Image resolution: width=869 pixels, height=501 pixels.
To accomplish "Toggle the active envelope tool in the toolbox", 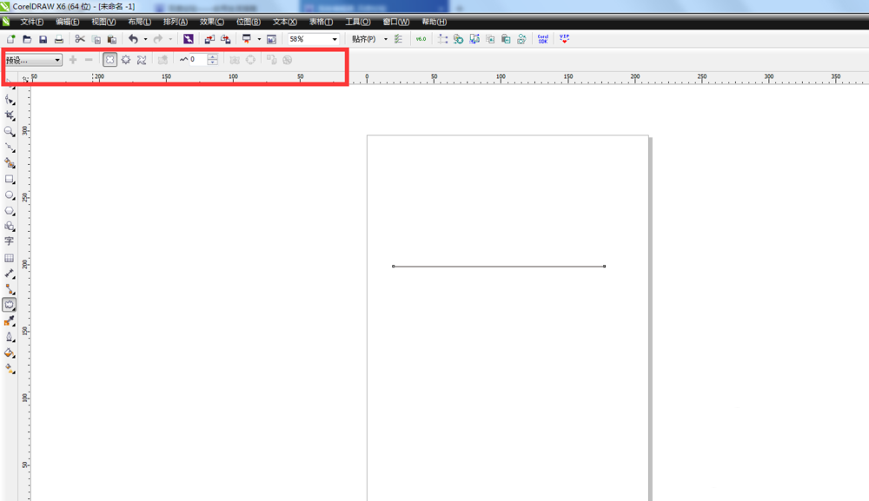I will (10, 305).
